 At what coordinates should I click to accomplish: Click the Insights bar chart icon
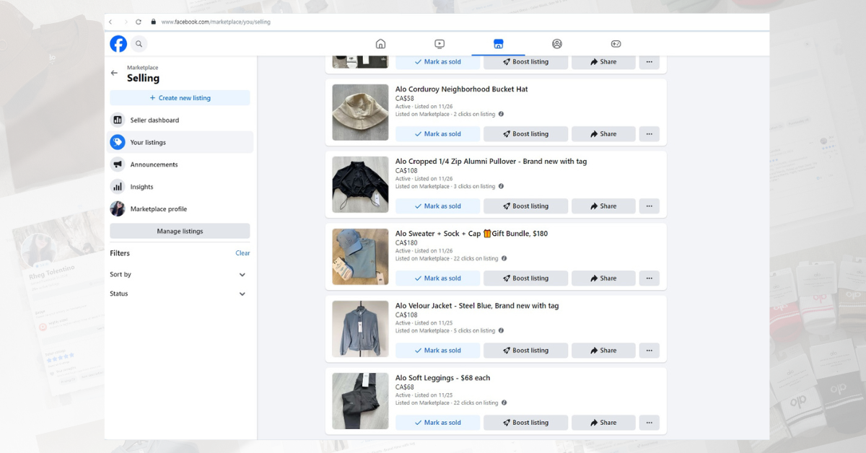click(118, 187)
